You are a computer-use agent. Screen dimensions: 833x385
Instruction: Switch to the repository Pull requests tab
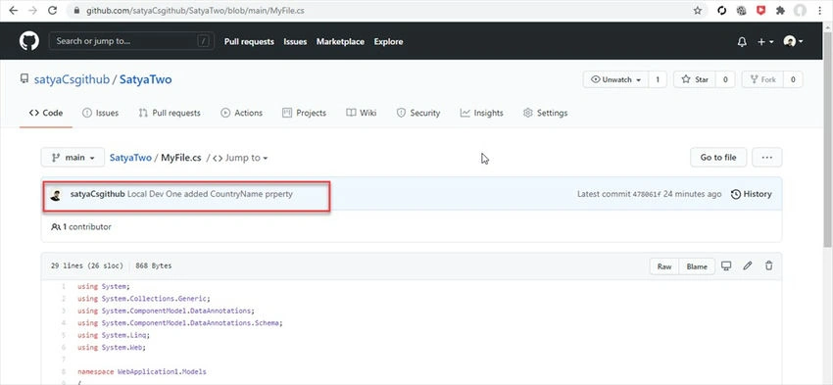click(x=170, y=113)
